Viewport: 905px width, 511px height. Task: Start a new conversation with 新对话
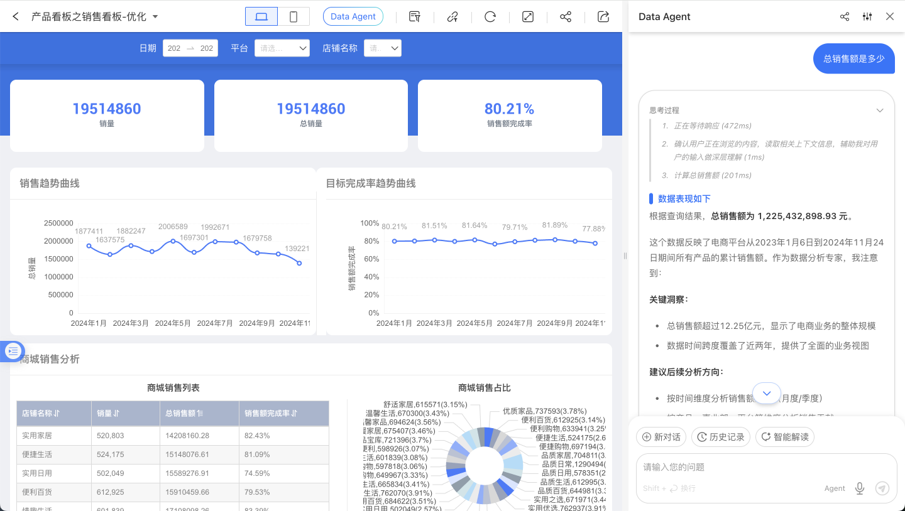click(x=661, y=437)
